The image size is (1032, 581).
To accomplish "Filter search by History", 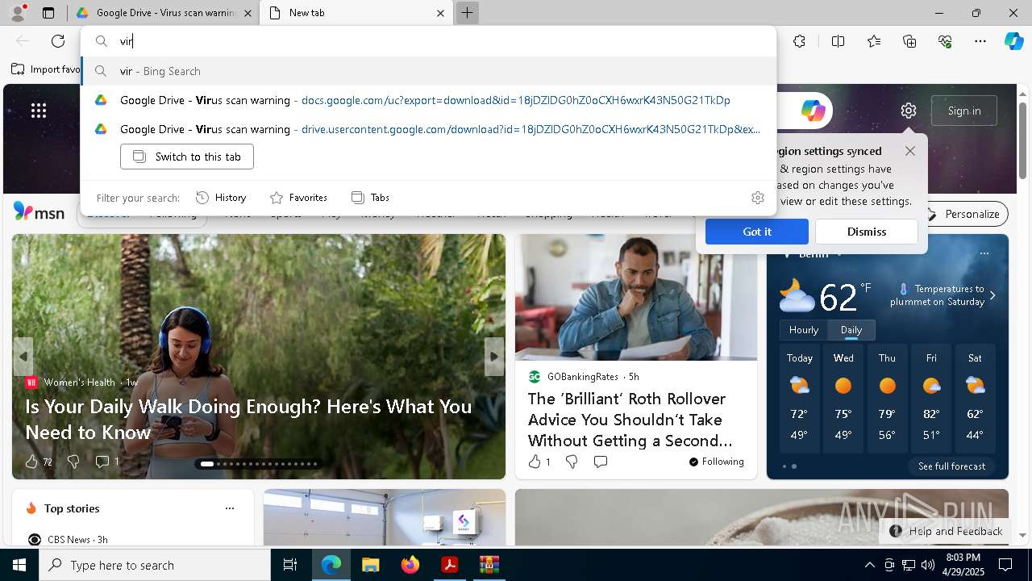I will 221,198.
